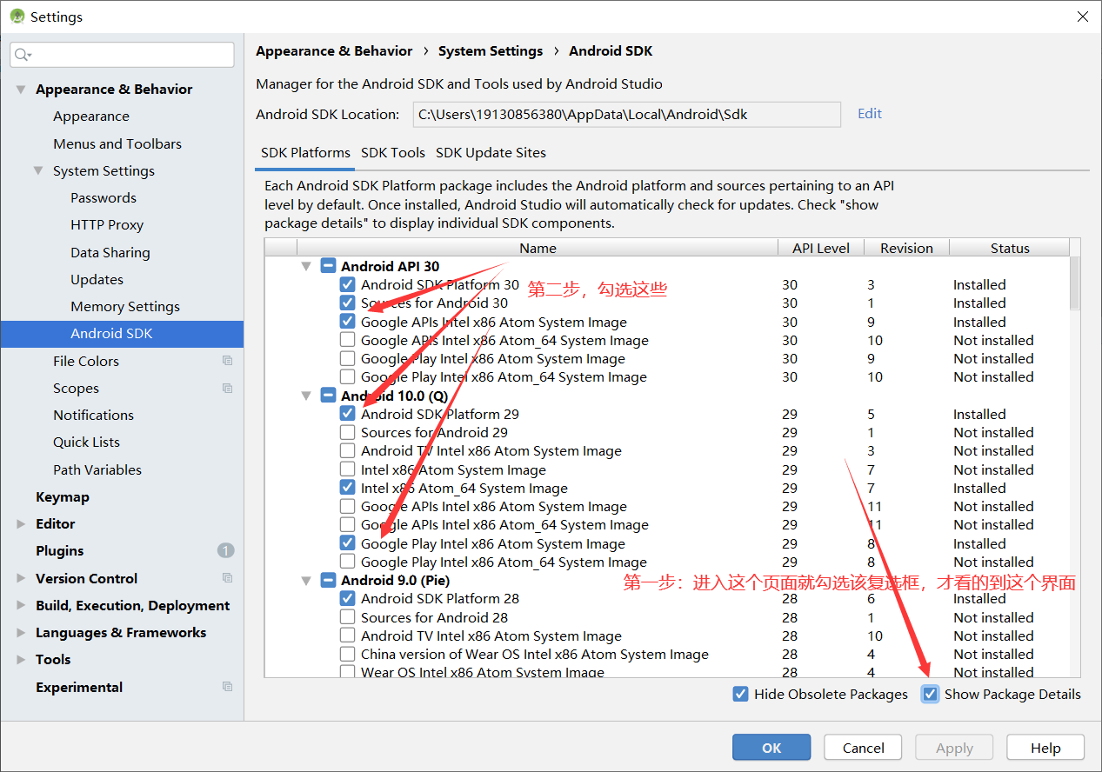
Task: Click the Apply button
Action: click(x=954, y=748)
